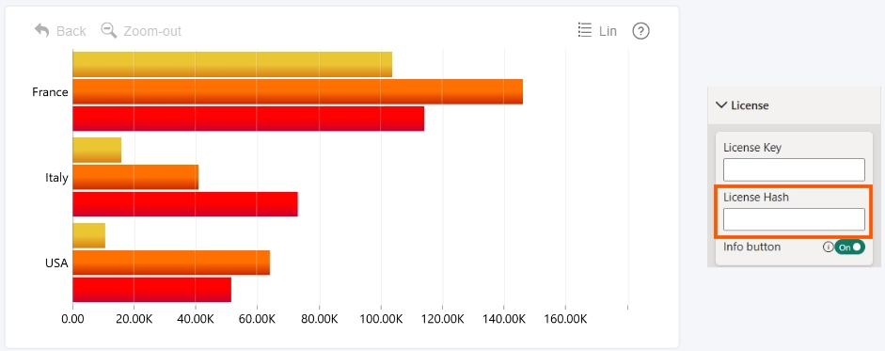The image size is (885, 351).
Task: Click the USA category label
Action: tap(56, 263)
